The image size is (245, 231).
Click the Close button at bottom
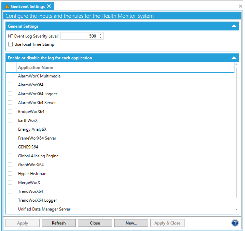click(95, 223)
